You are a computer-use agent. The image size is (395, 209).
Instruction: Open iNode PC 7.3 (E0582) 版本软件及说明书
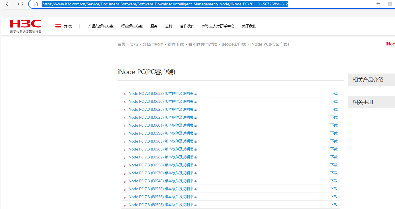[160, 157]
